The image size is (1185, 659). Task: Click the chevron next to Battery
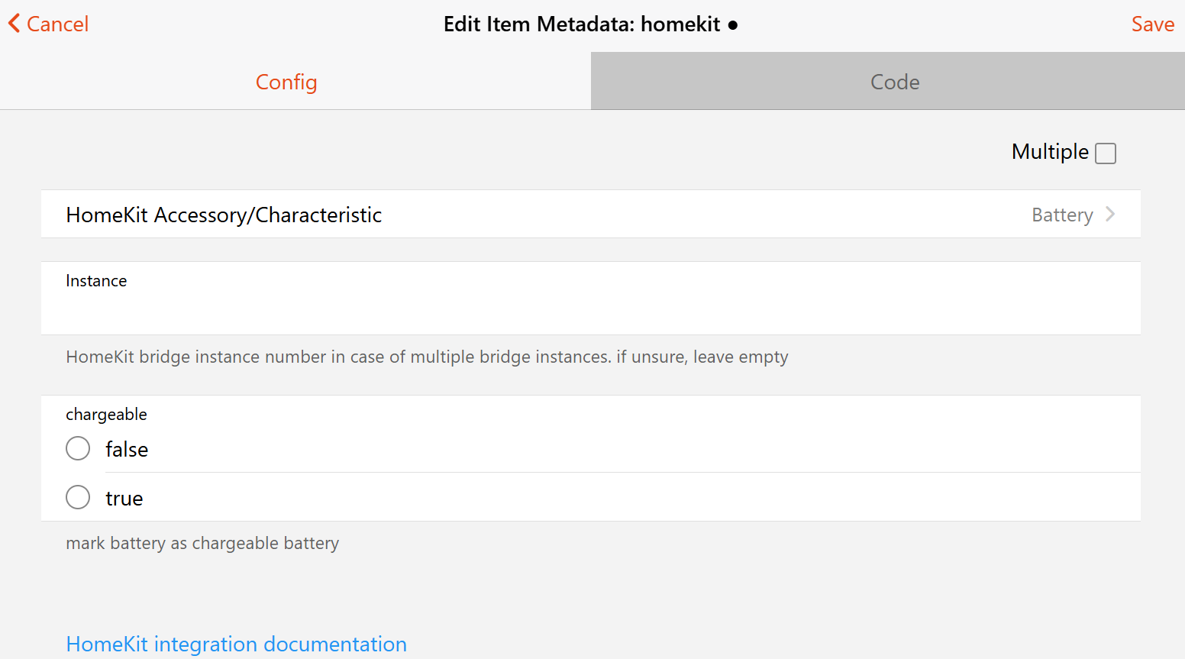pos(1111,215)
